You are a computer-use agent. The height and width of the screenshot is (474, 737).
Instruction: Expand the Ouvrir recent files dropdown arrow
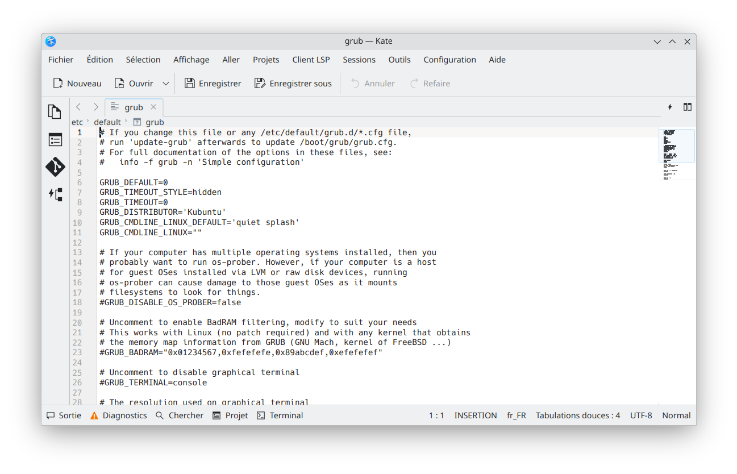tap(166, 84)
